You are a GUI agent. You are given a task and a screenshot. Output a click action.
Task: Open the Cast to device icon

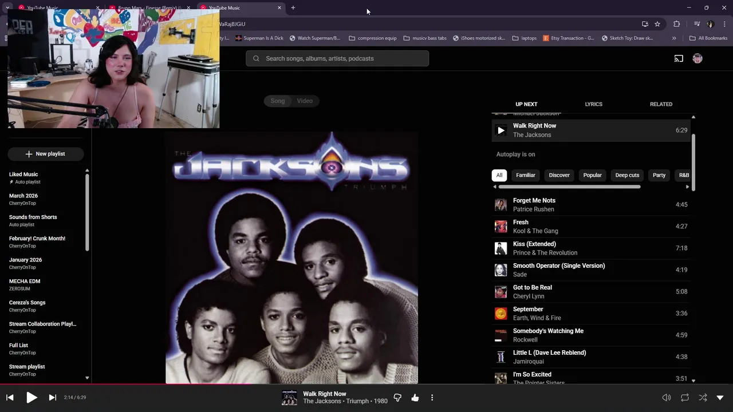pos(679,58)
